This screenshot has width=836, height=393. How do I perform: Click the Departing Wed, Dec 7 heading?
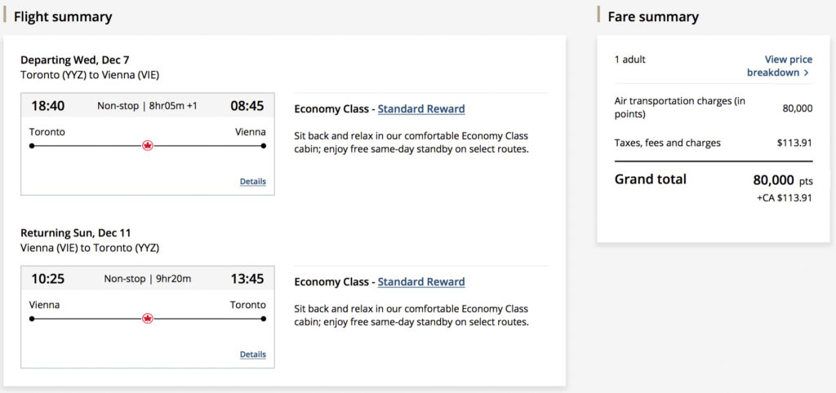(x=75, y=60)
